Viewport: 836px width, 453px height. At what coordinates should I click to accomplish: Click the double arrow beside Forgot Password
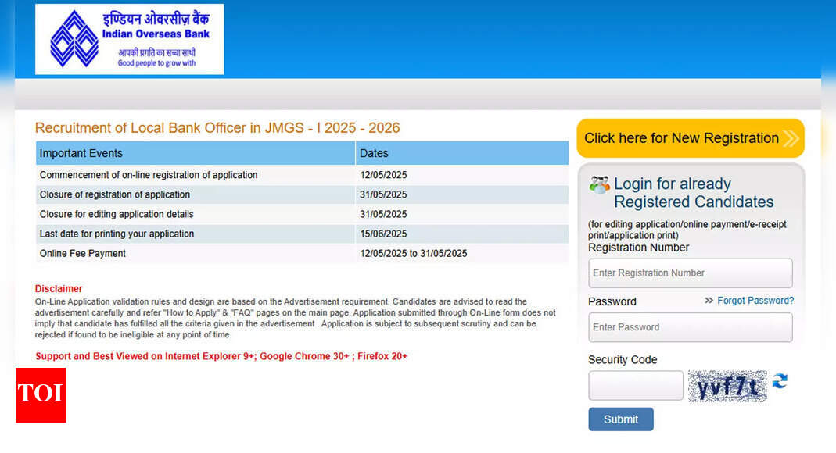coord(709,301)
